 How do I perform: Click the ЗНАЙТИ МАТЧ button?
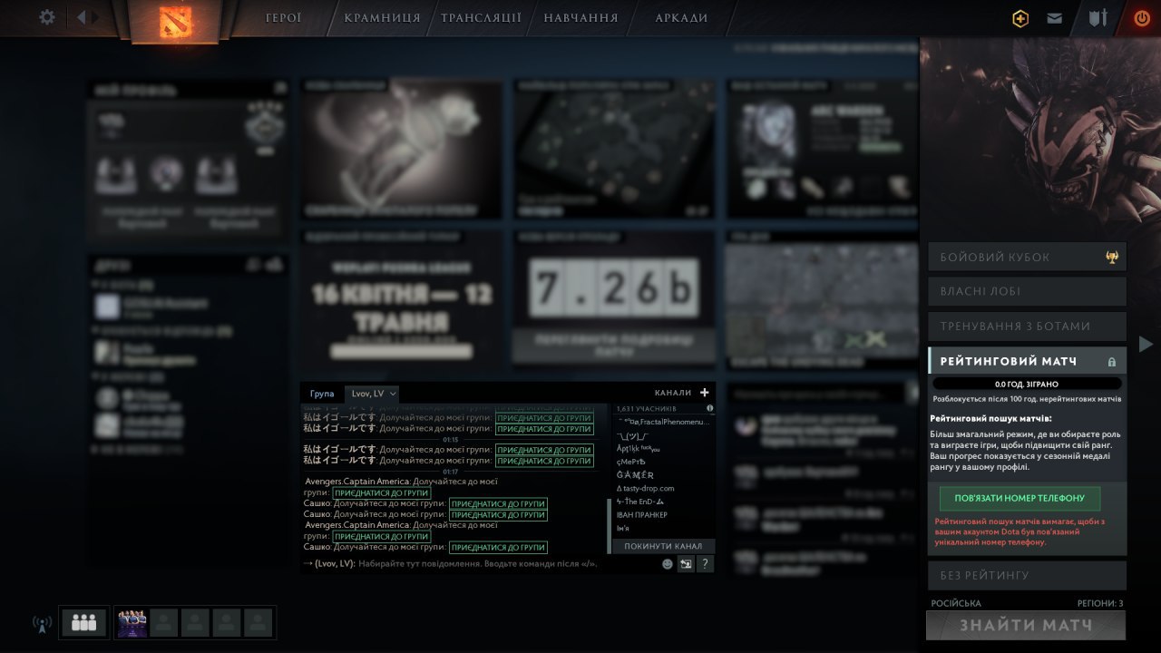(x=1026, y=625)
